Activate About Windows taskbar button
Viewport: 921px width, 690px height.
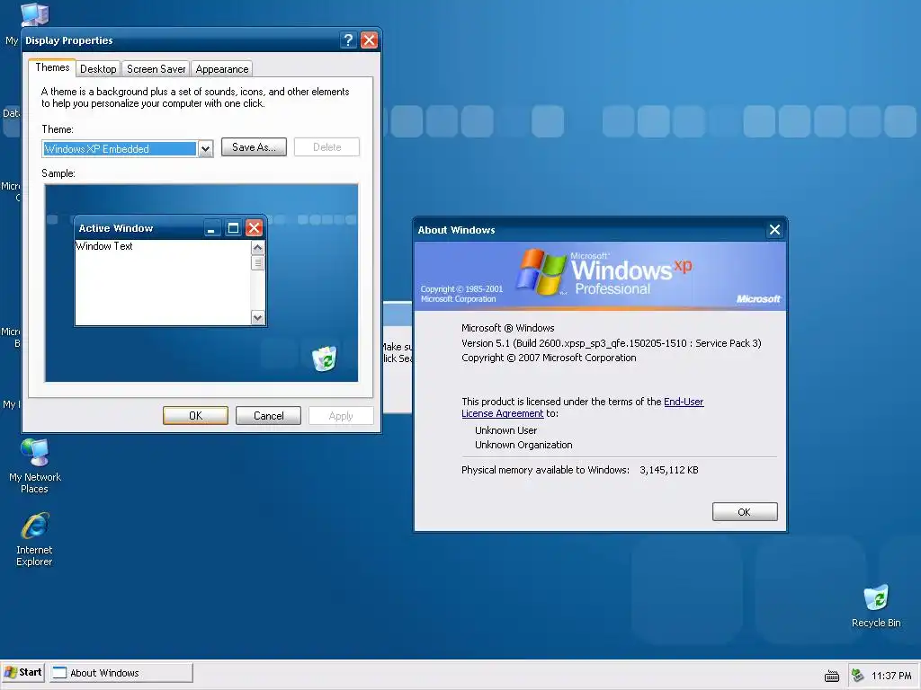click(121, 673)
